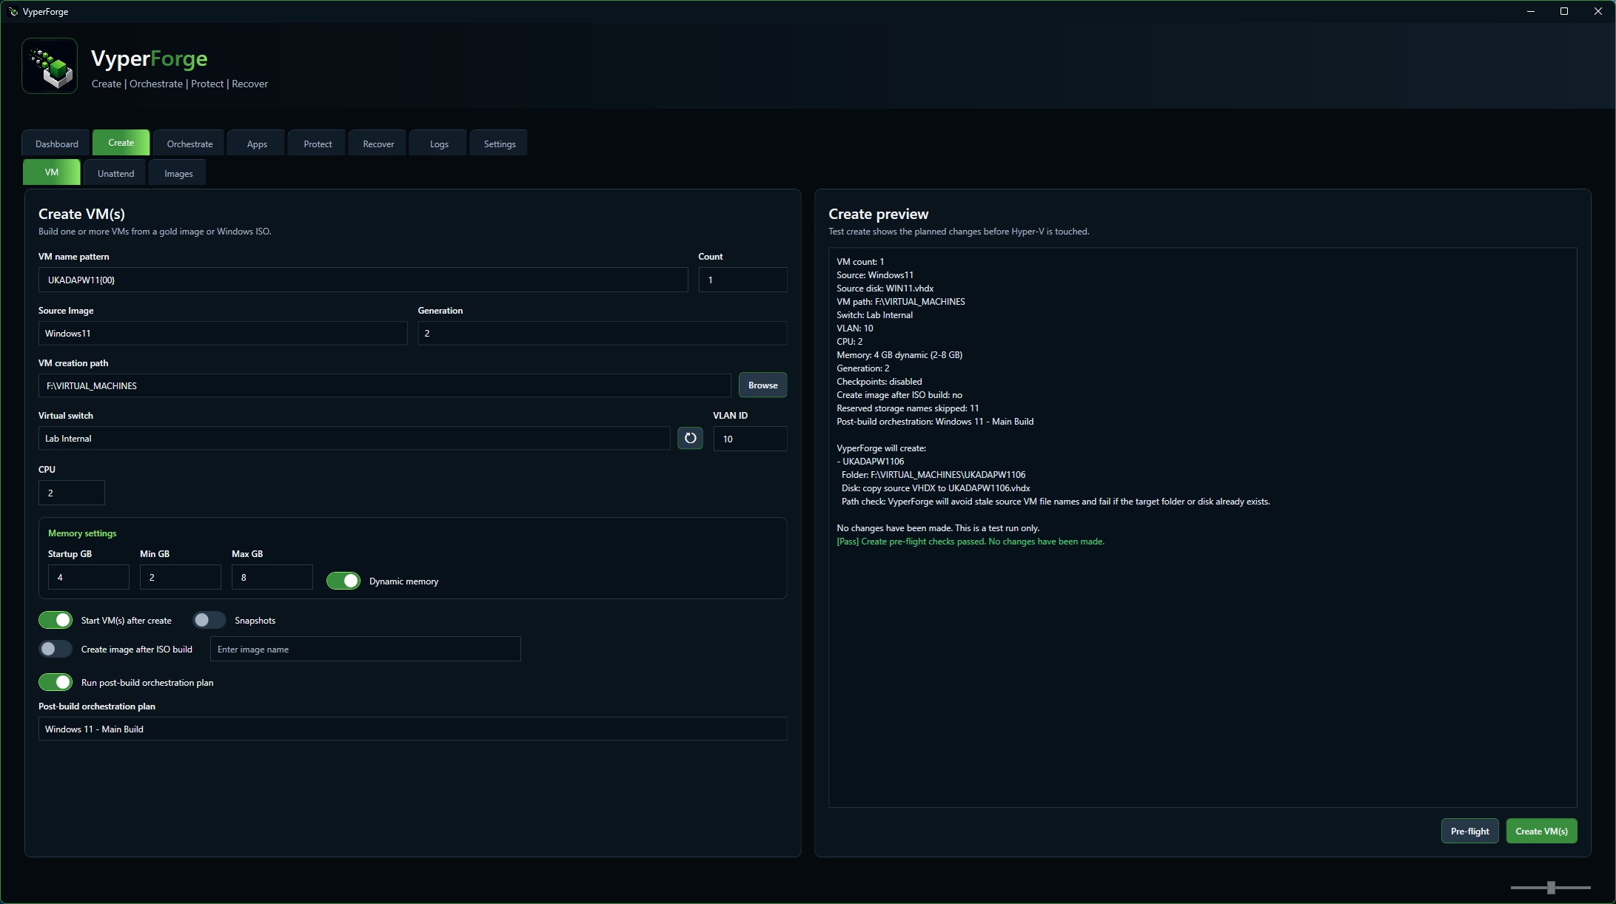Click the VLAN ID field
Viewport: 1616px width, 904px height.
click(x=750, y=439)
